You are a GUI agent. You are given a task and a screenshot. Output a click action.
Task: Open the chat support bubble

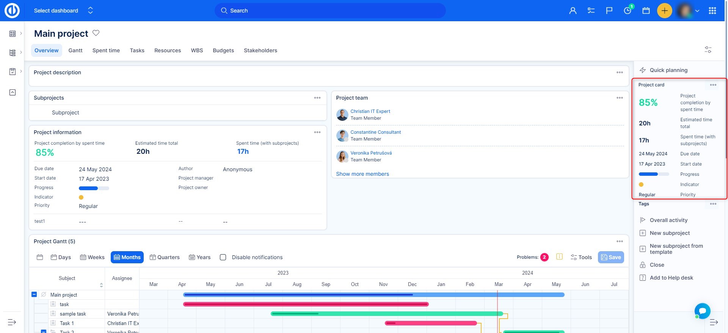click(x=702, y=311)
